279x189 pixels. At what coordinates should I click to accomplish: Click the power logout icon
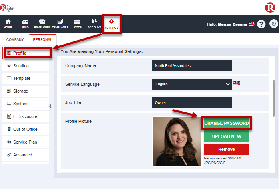point(274,24)
